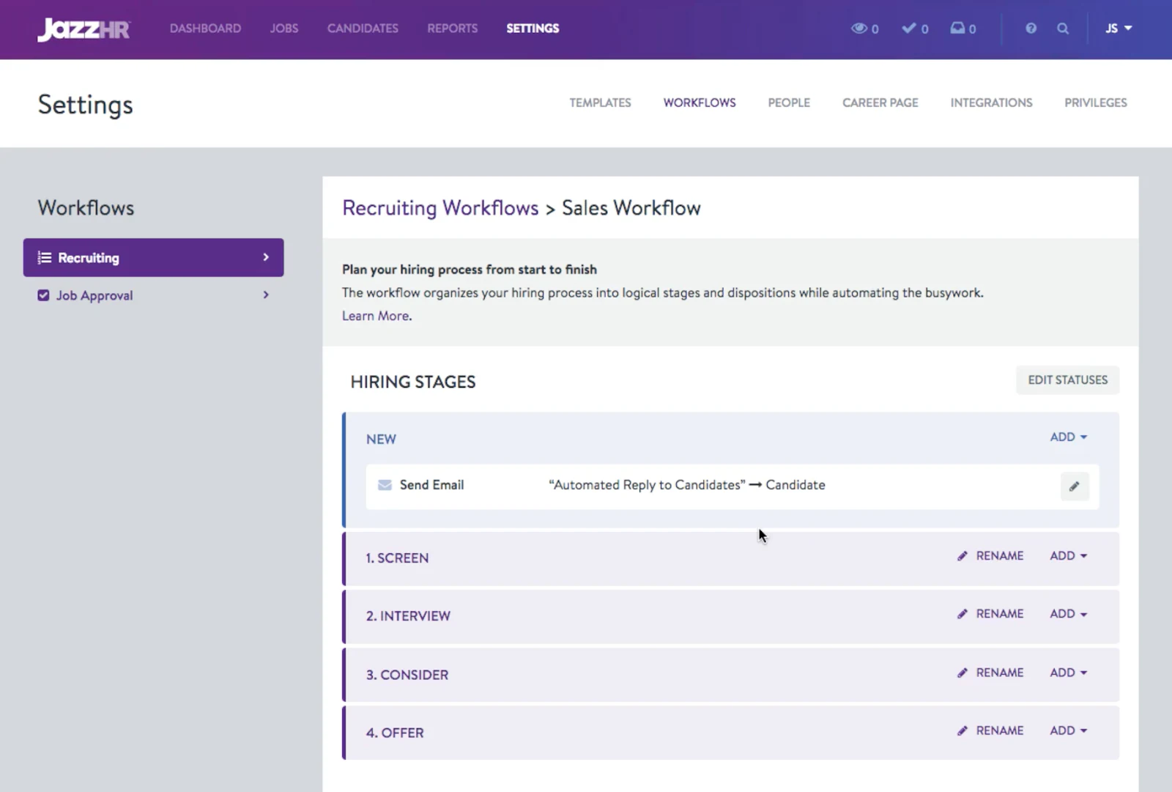Click the Job Approval checkbox icon
Viewport: 1172px width, 792px height.
[x=43, y=295]
